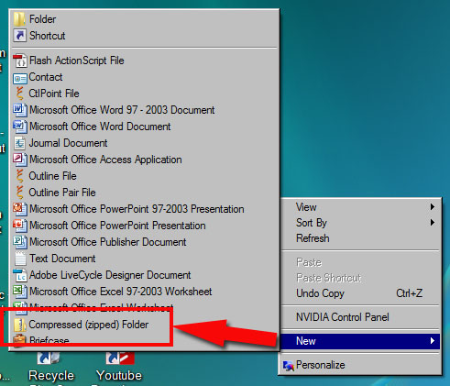Click the Journal Document icon
Viewport: 450px width, 386px height.
point(20,143)
